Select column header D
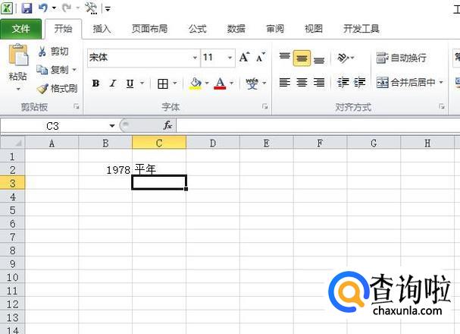460x334 pixels. click(213, 143)
